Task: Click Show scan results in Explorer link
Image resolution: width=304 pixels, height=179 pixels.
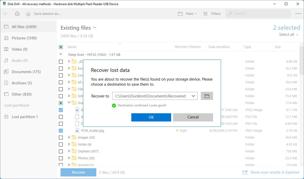Action: point(275,172)
